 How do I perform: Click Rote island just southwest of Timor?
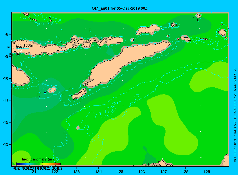click(80, 94)
